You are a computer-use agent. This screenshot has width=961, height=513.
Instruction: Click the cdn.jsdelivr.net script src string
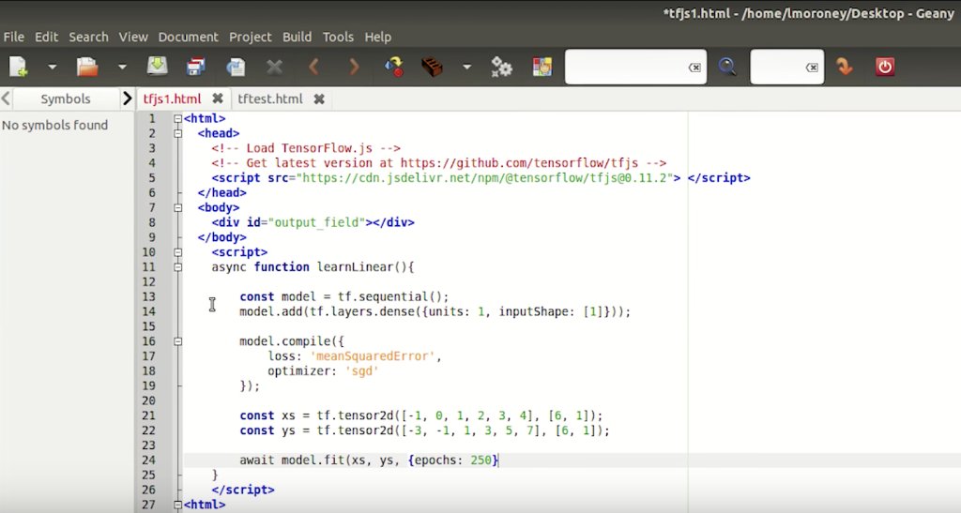(x=485, y=178)
